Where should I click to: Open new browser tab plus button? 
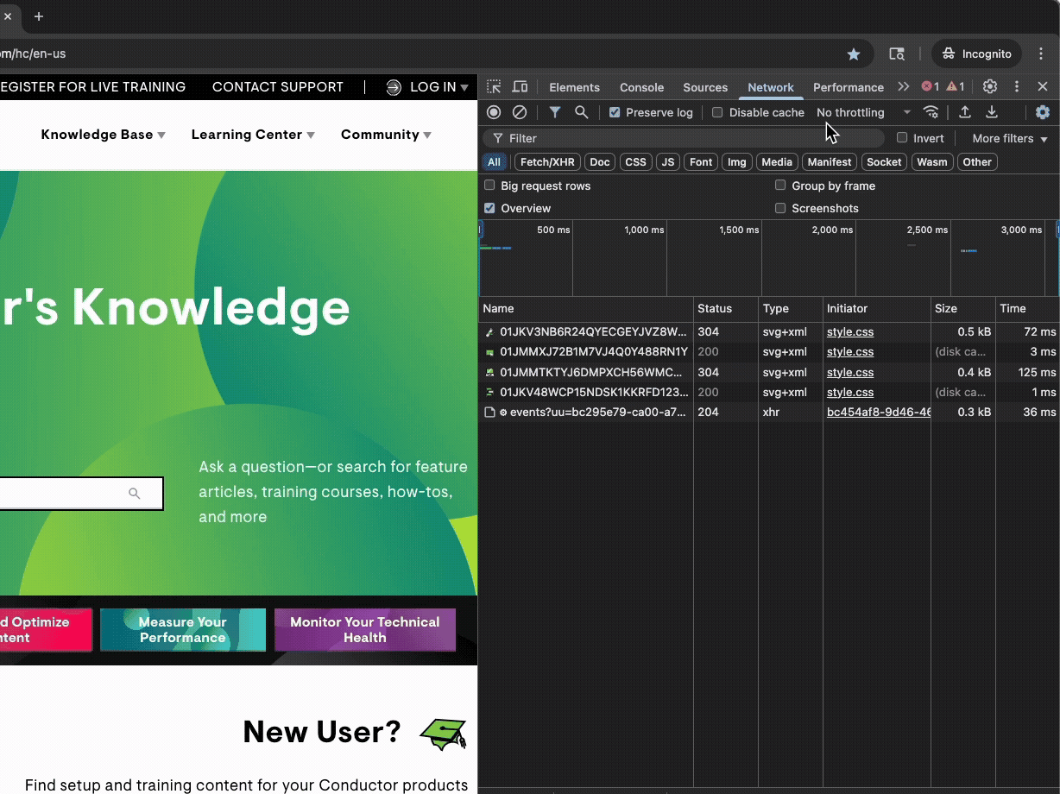tap(38, 16)
